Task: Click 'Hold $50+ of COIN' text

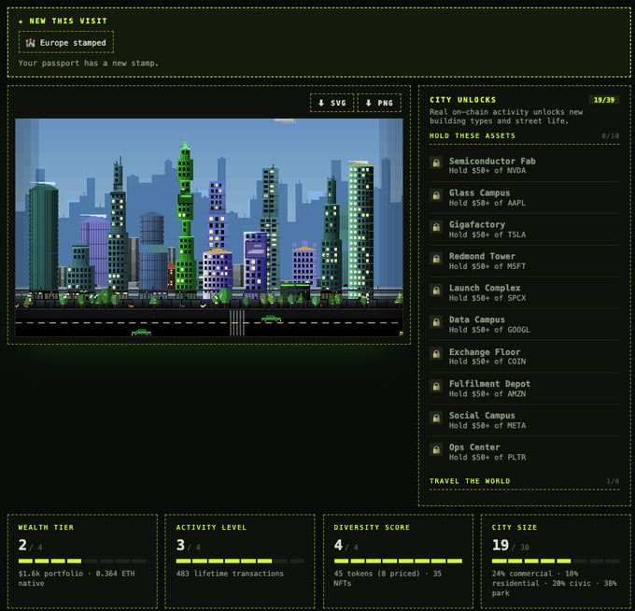Action: tap(487, 362)
